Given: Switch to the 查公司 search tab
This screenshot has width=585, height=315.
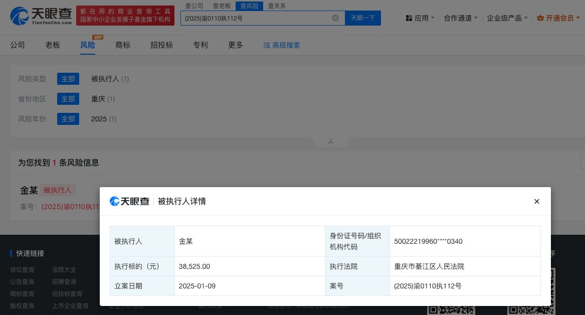Looking at the screenshot, I should click(x=194, y=6).
